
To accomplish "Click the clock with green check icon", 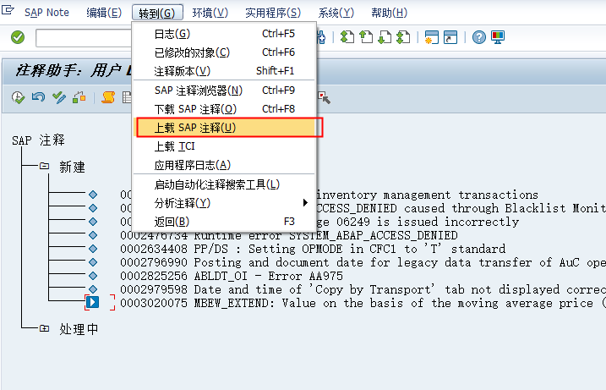I will (18, 97).
